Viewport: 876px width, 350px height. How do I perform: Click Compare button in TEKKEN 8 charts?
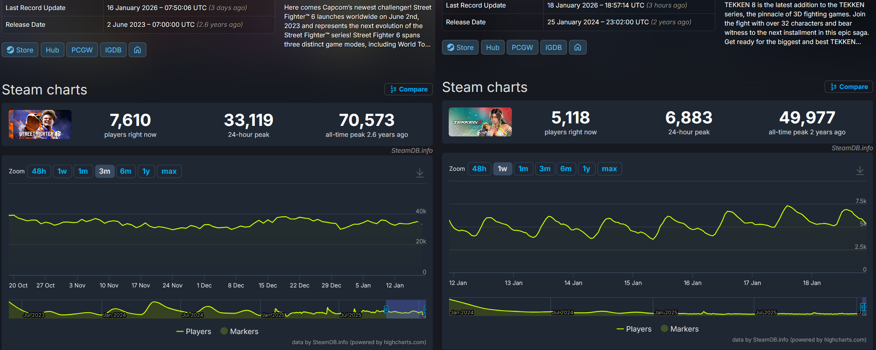tap(849, 87)
